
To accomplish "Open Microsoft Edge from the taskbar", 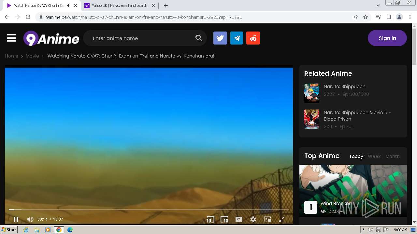I will (70, 230).
